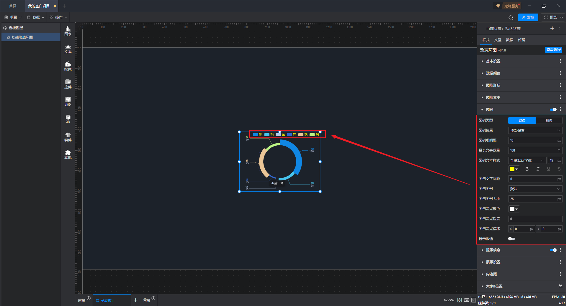
Task: Select 普通 legend type
Action: tap(522, 120)
